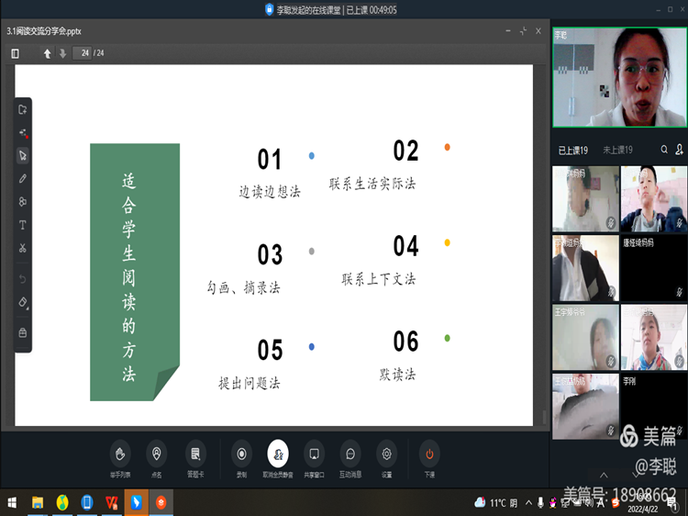
Task: Switch to 已上课19 tab
Action: pyautogui.click(x=573, y=150)
